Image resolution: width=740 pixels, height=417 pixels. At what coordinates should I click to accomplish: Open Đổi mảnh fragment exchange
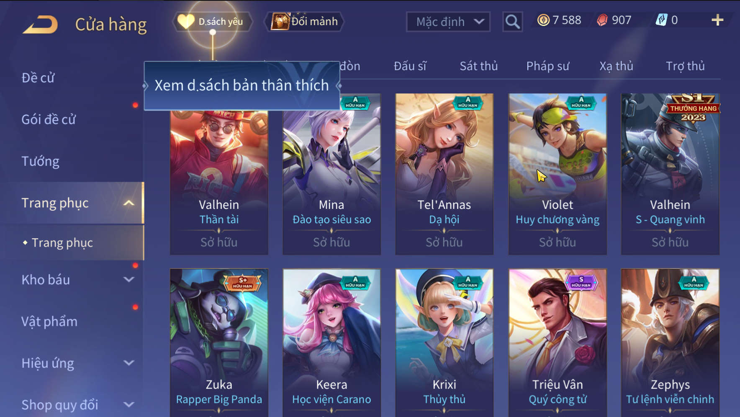tap(304, 21)
